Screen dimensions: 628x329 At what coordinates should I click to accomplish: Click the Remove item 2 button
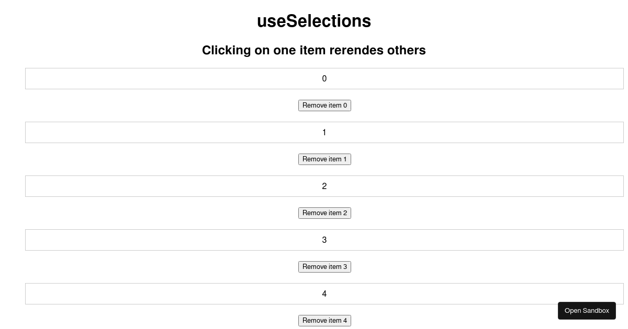(324, 213)
